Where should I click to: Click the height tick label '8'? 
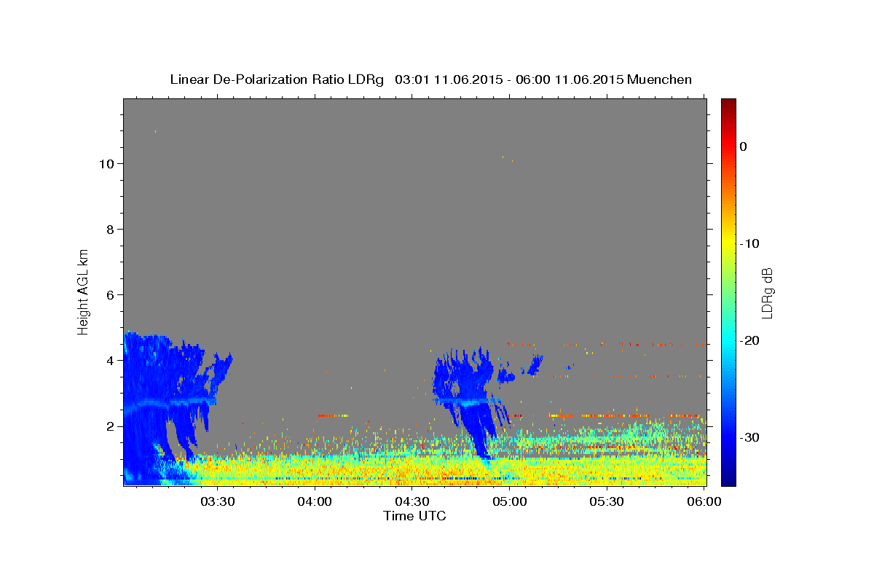click(109, 229)
